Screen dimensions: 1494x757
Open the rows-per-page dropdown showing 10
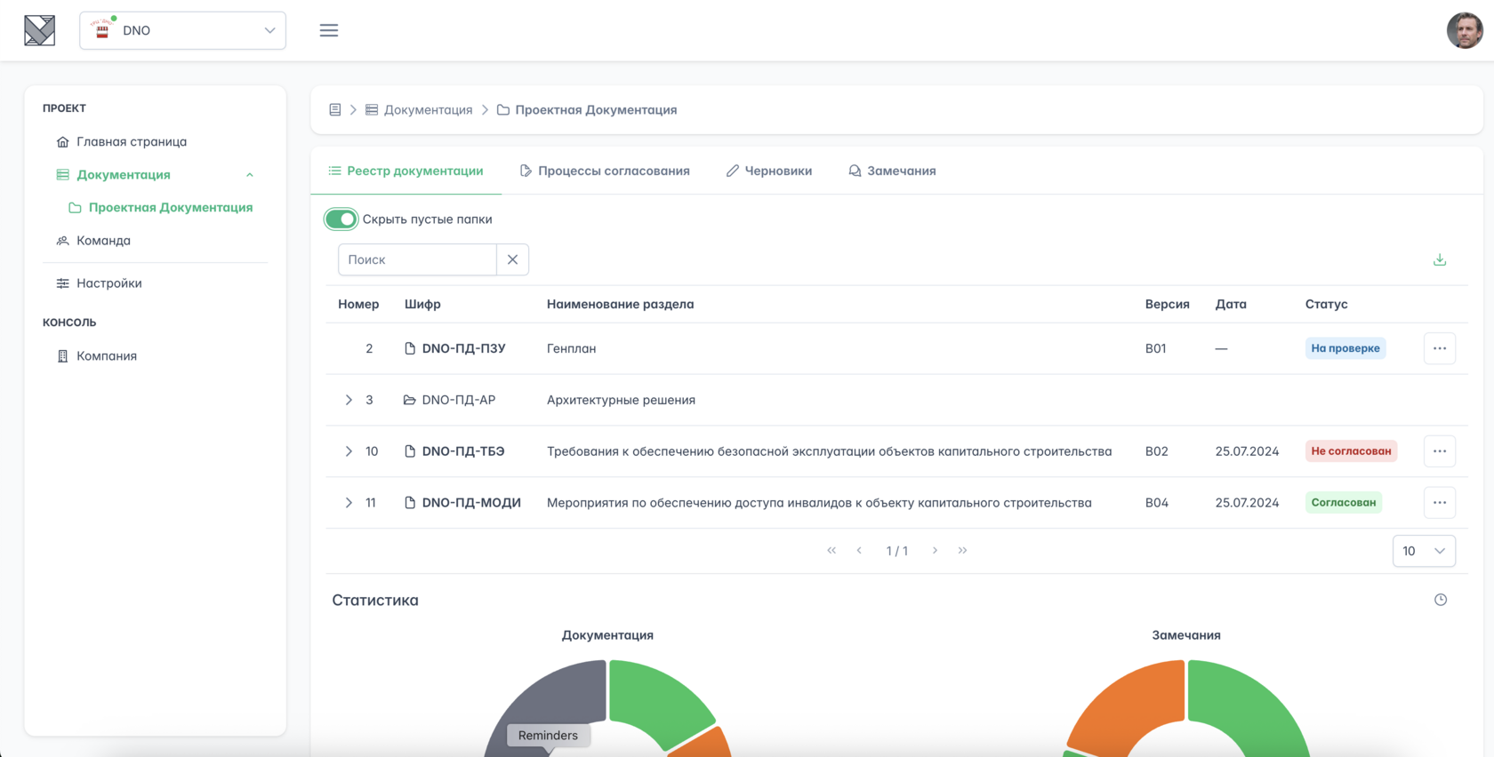[1424, 551]
